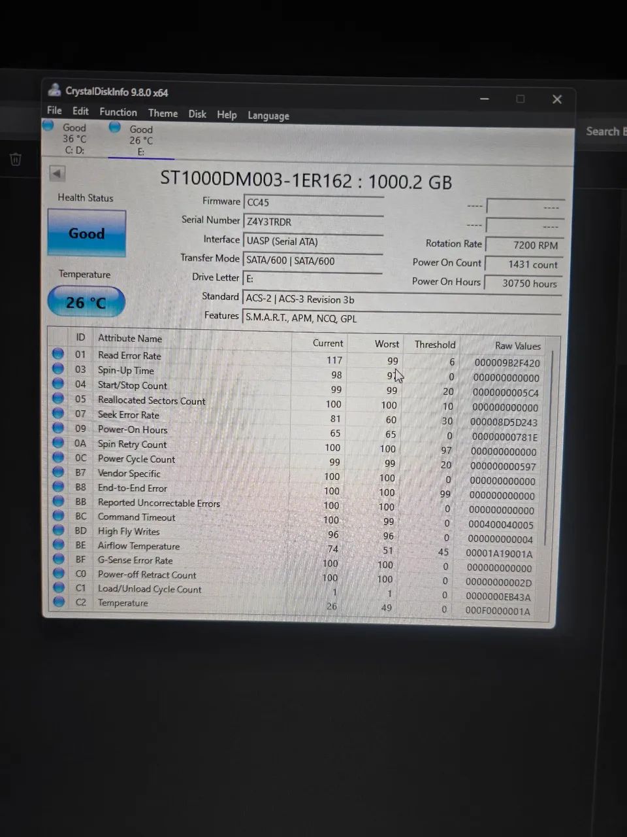Click the status icon above E: drive
This screenshot has width=627, height=837.
115,127
